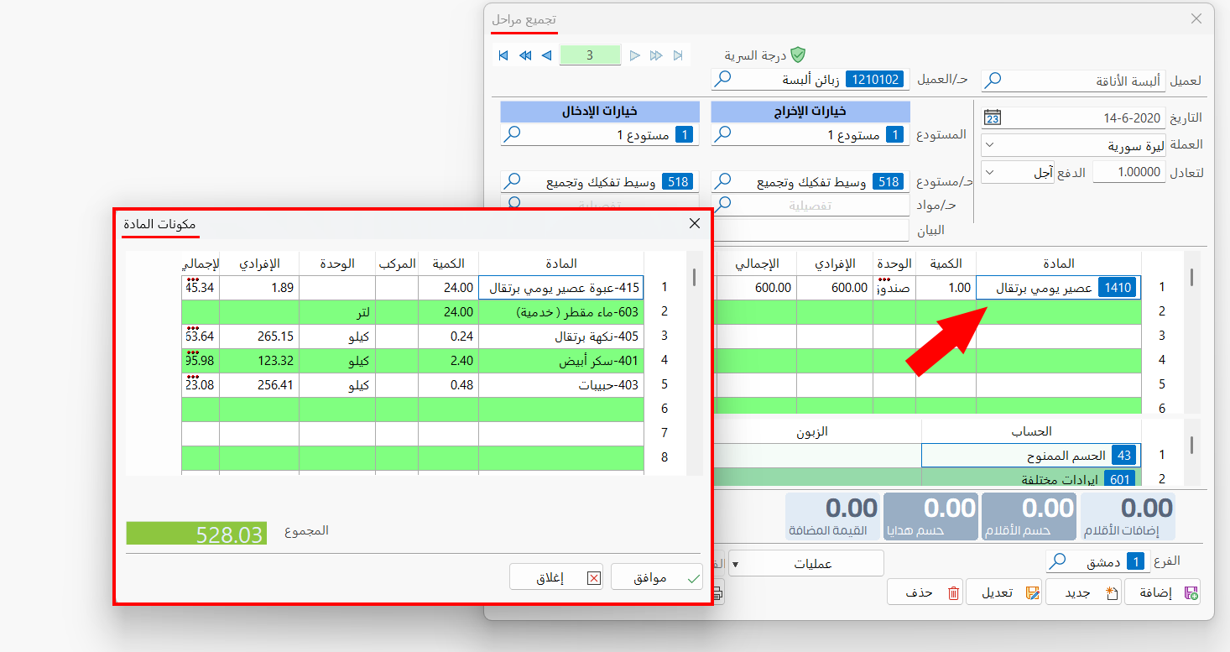Click the إضافات الأقلام summary tile
Image resolution: width=1230 pixels, height=652 pixels.
click(1128, 516)
